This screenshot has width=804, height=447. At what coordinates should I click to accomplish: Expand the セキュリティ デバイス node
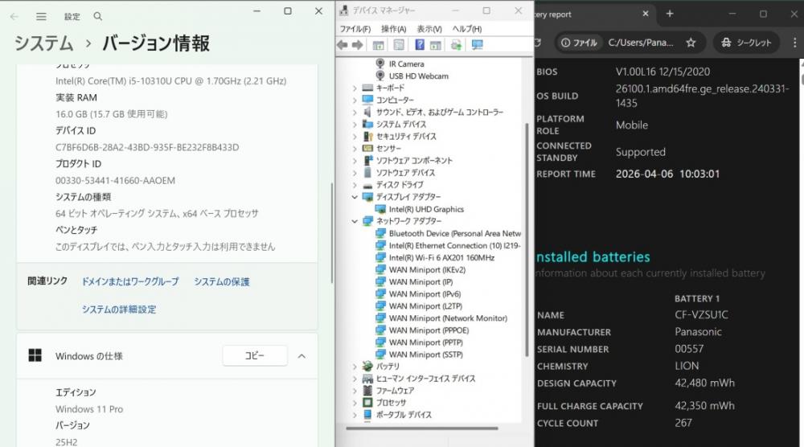point(355,137)
